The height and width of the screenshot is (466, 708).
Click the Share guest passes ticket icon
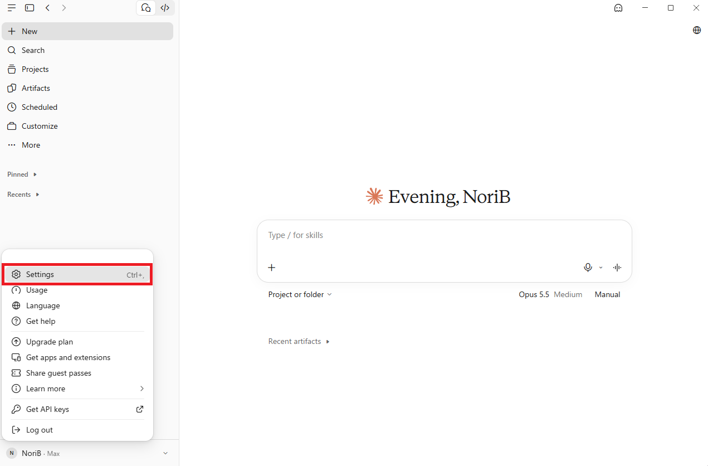click(16, 373)
